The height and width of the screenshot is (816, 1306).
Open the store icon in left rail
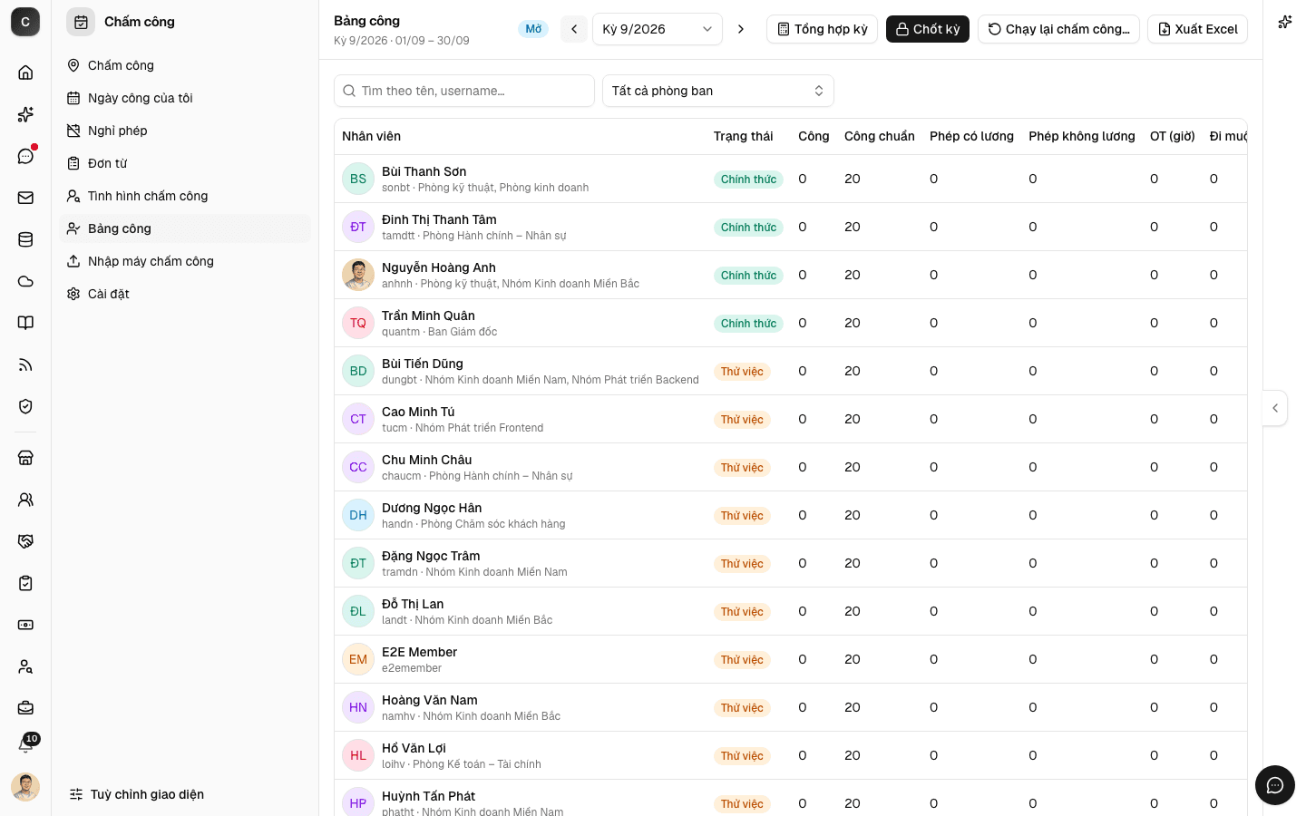pyautogui.click(x=25, y=458)
